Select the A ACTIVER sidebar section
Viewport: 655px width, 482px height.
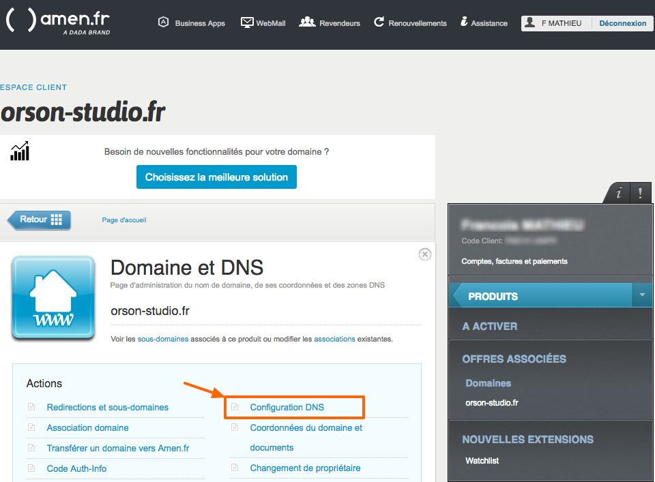tap(490, 327)
